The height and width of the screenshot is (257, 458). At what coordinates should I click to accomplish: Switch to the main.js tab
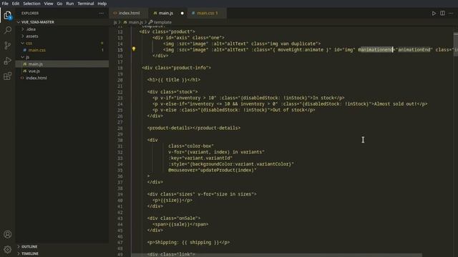click(168, 13)
